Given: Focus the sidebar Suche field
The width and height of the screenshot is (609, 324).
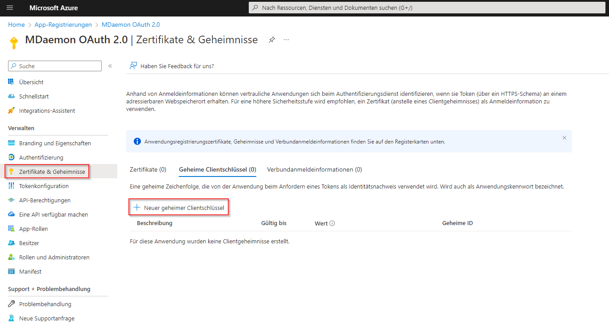Looking at the screenshot, I should pos(55,66).
